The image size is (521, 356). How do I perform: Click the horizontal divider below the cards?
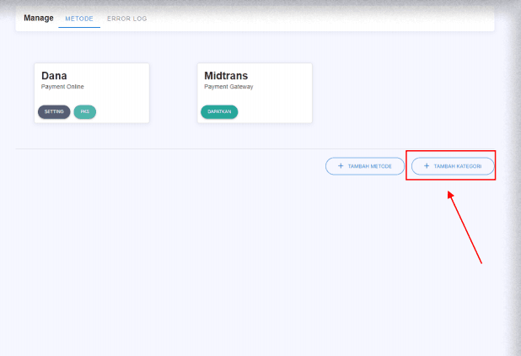pyautogui.click(x=169, y=149)
